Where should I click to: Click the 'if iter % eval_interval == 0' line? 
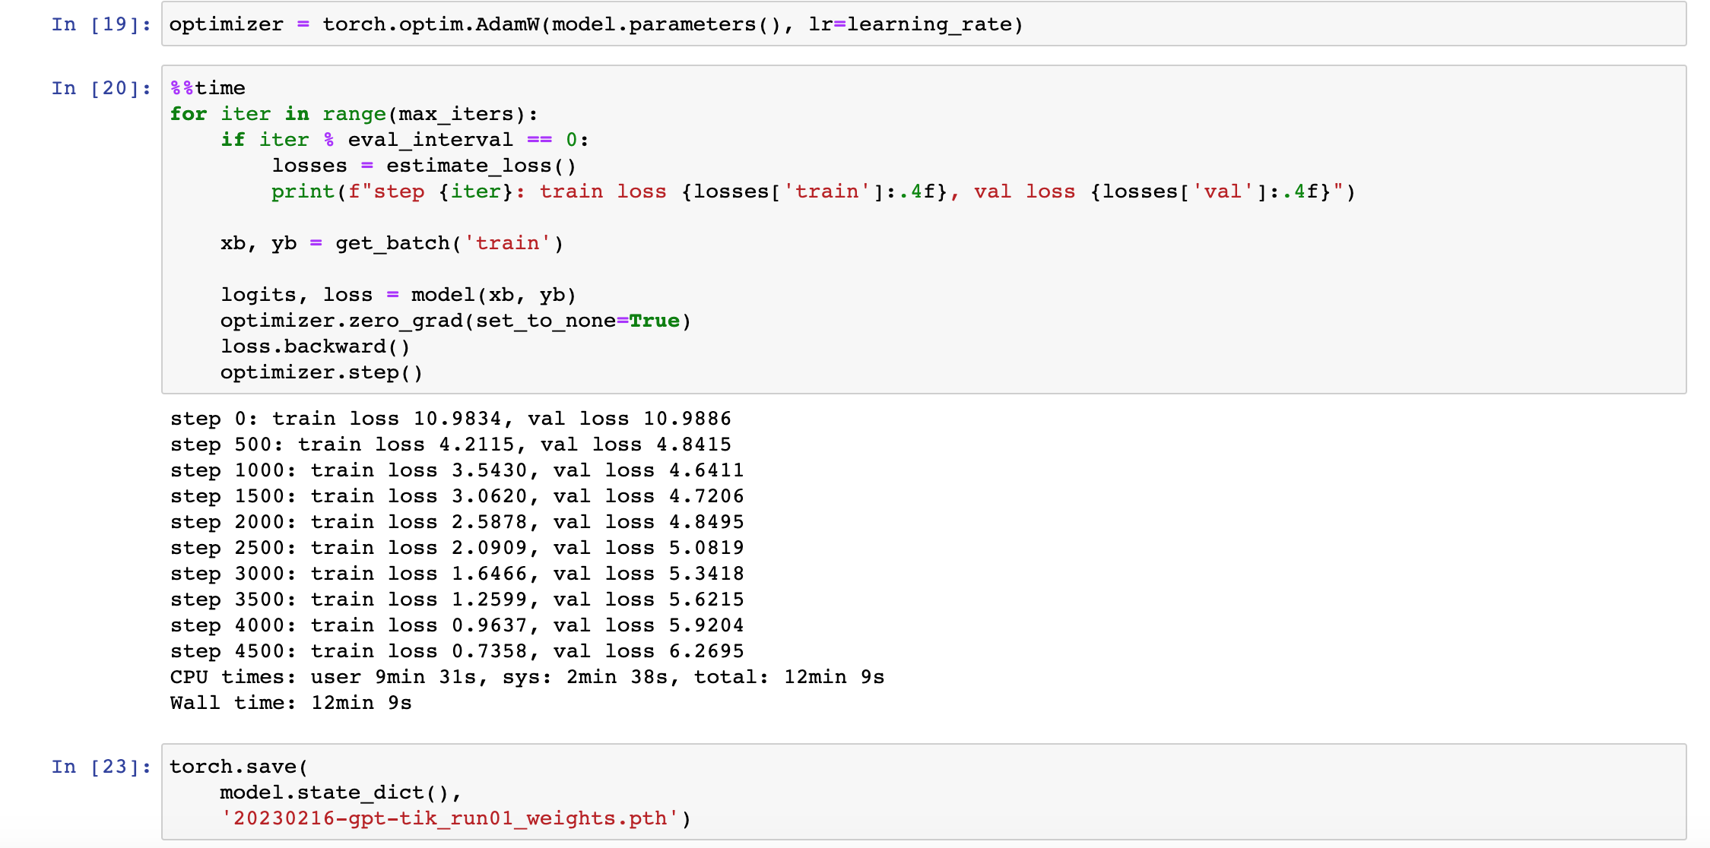405,140
